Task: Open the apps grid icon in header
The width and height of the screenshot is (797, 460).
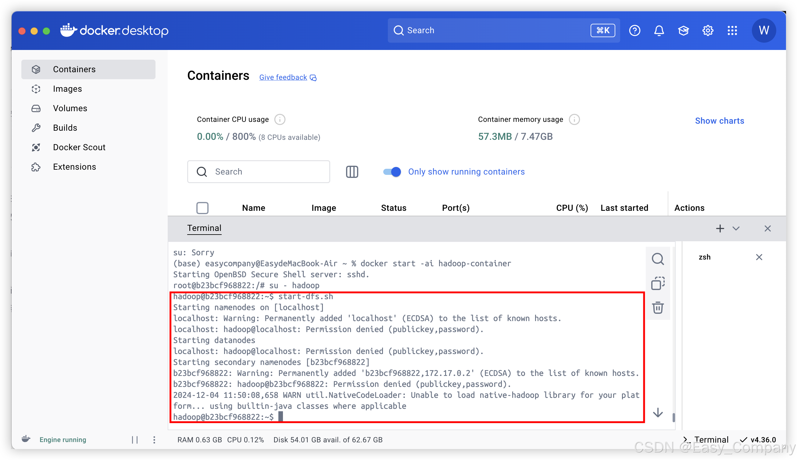Action: 732,30
